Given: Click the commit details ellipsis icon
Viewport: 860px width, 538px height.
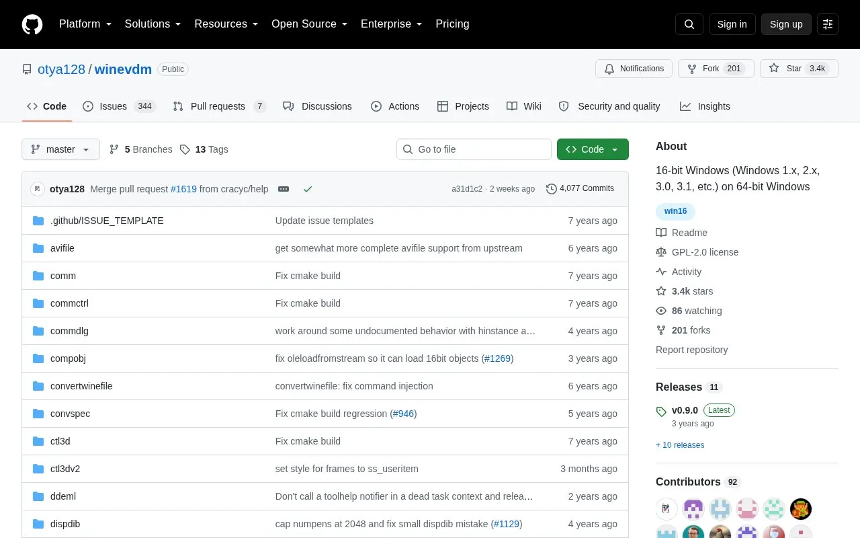Looking at the screenshot, I should click(x=284, y=189).
